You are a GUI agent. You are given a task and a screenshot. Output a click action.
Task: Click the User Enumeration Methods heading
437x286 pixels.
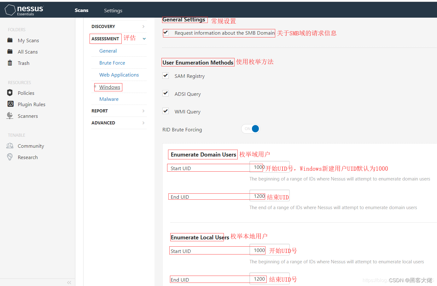pyautogui.click(x=198, y=62)
